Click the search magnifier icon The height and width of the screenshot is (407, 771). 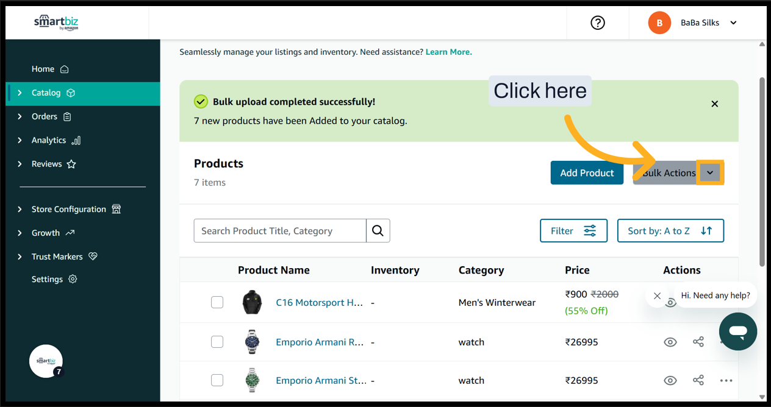[378, 231]
